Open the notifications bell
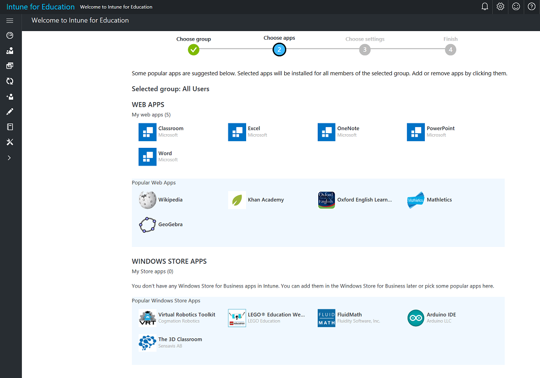Image resolution: width=540 pixels, height=378 pixels. (485, 7)
